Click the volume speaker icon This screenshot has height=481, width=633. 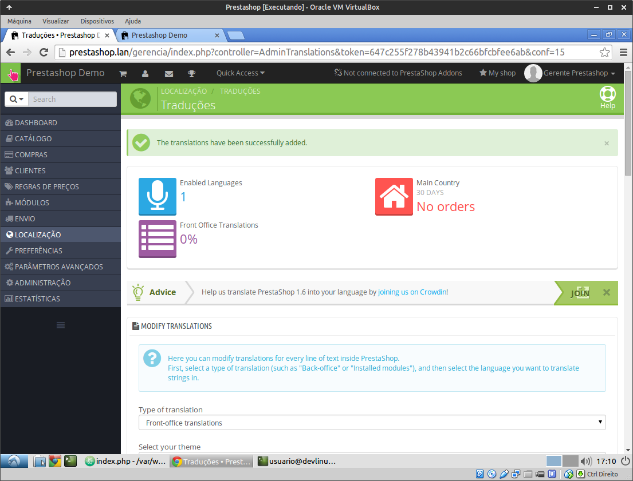point(586,461)
